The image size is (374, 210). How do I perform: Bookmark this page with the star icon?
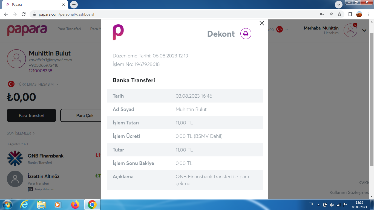coord(340,14)
